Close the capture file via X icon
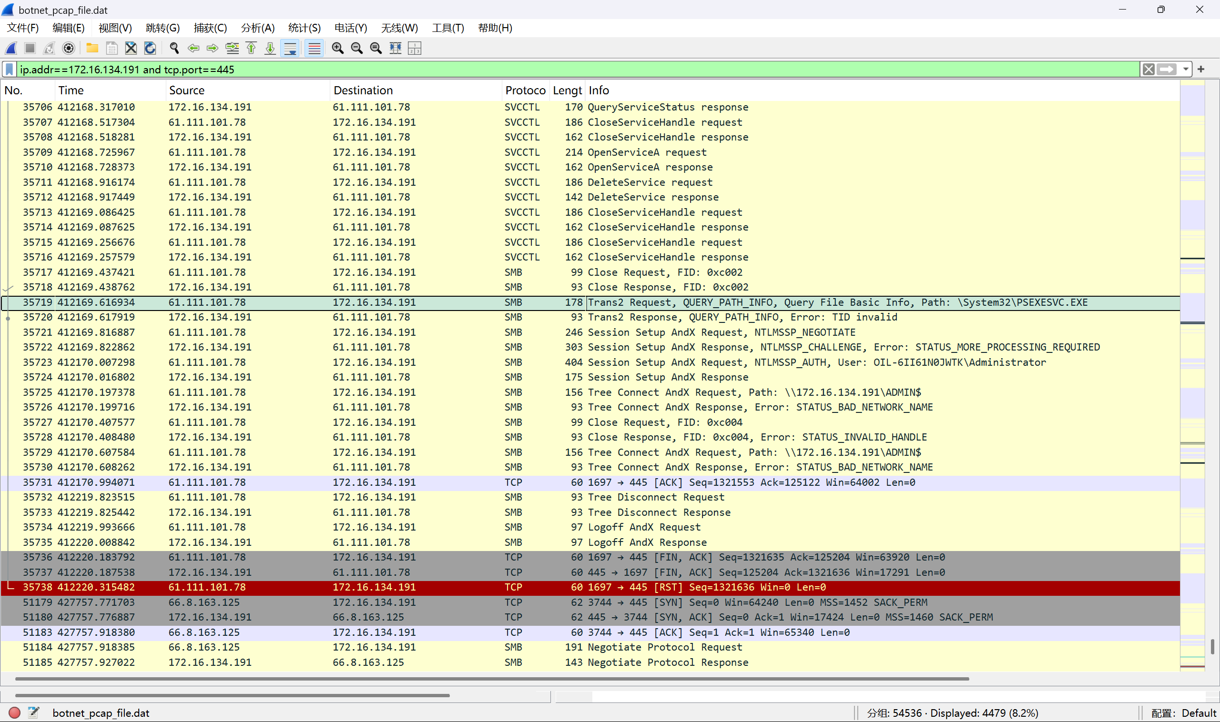1220x722 pixels. [131, 48]
